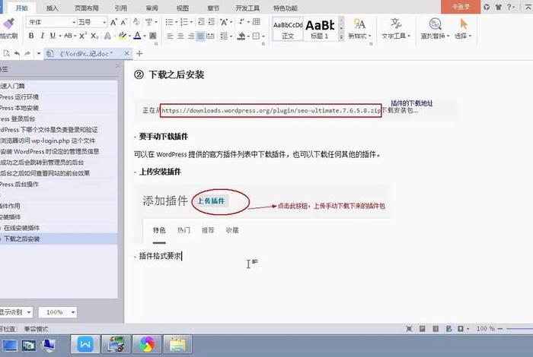Screen dimensions: 533x357
Task: Insert bulleted list
Action: (x=169, y=22)
